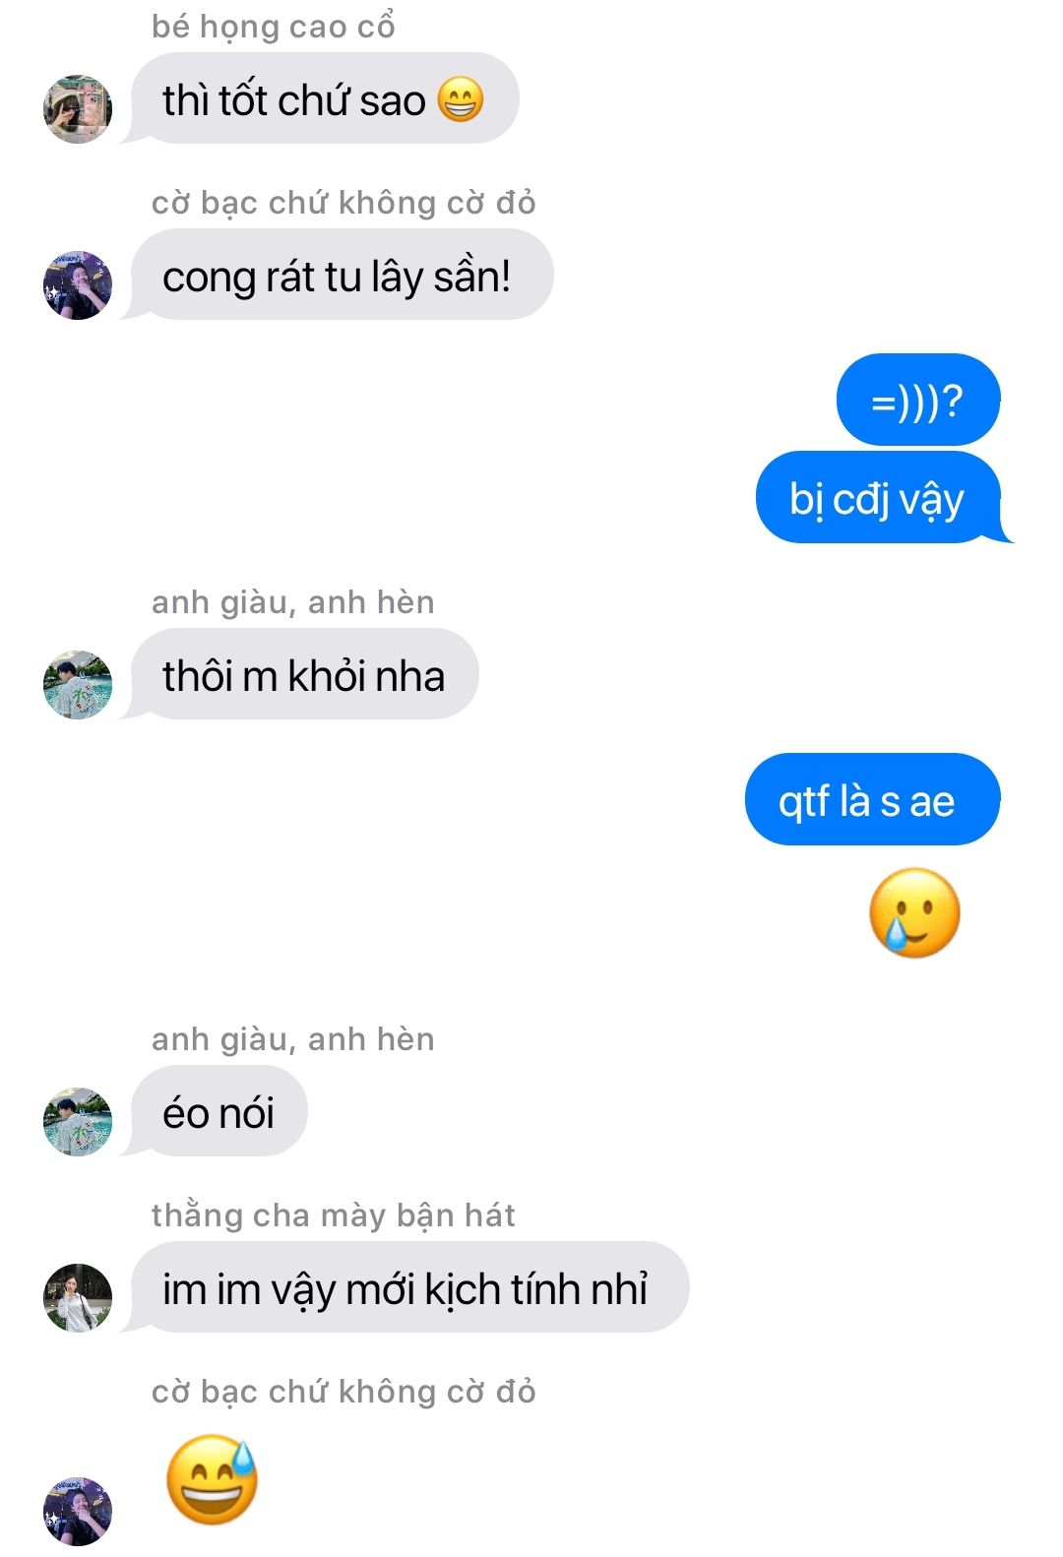Tap the avatar next to "thì tốt chứ sao"
This screenshot has width=1063, height=1557.
78,108
